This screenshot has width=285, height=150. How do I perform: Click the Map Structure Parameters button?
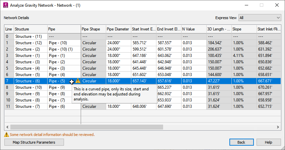pos(34,142)
